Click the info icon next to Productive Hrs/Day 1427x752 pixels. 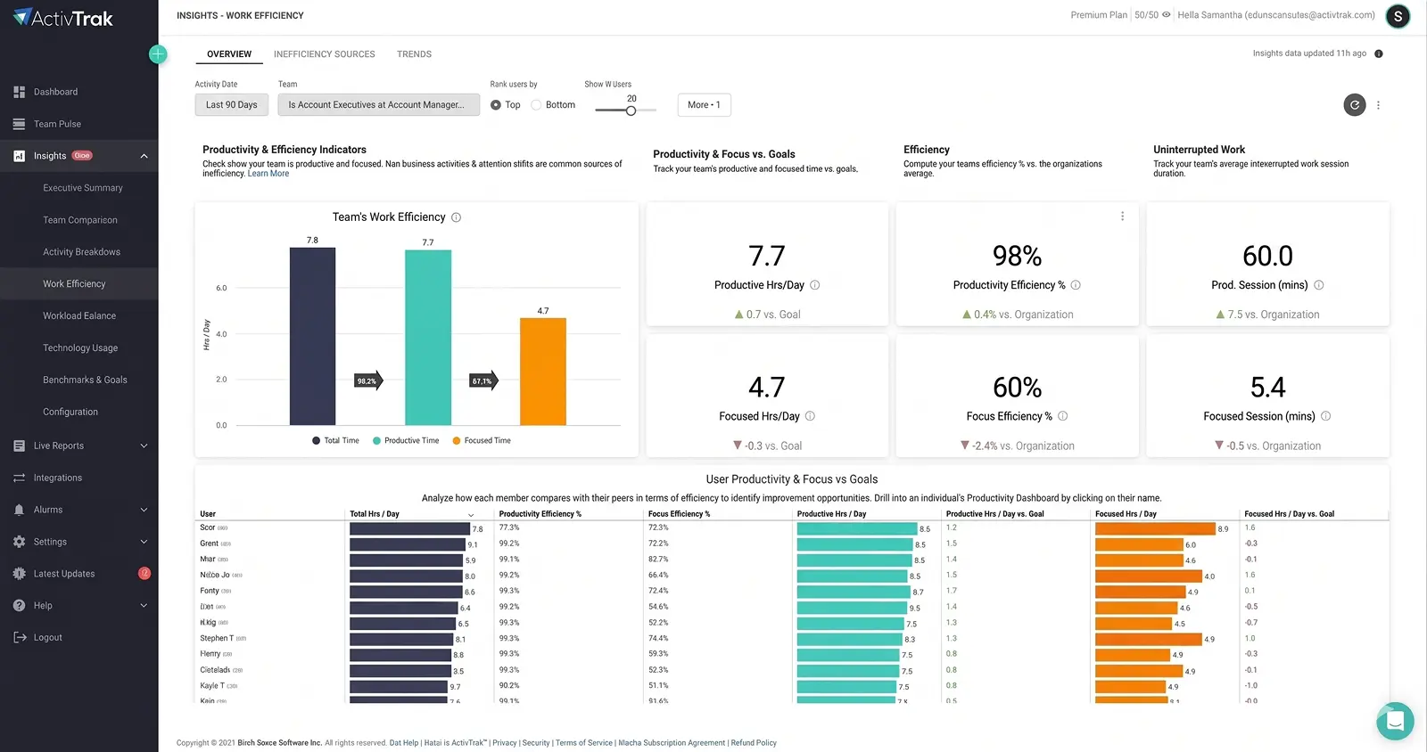tap(814, 285)
